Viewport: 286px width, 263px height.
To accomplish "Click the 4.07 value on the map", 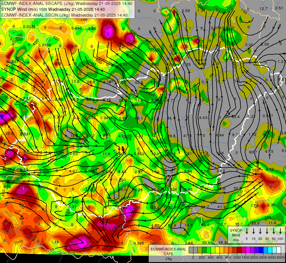I will tap(73, 171).
